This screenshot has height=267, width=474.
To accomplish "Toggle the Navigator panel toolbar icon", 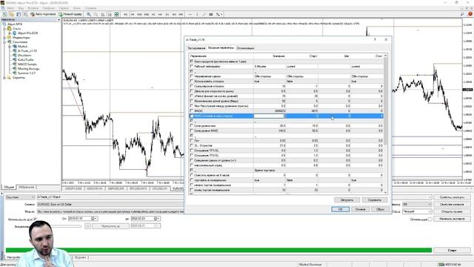I will click(26, 14).
